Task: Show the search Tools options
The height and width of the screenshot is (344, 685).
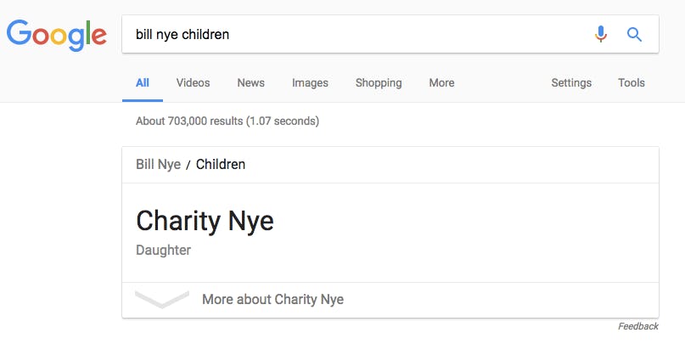Action: (x=631, y=83)
